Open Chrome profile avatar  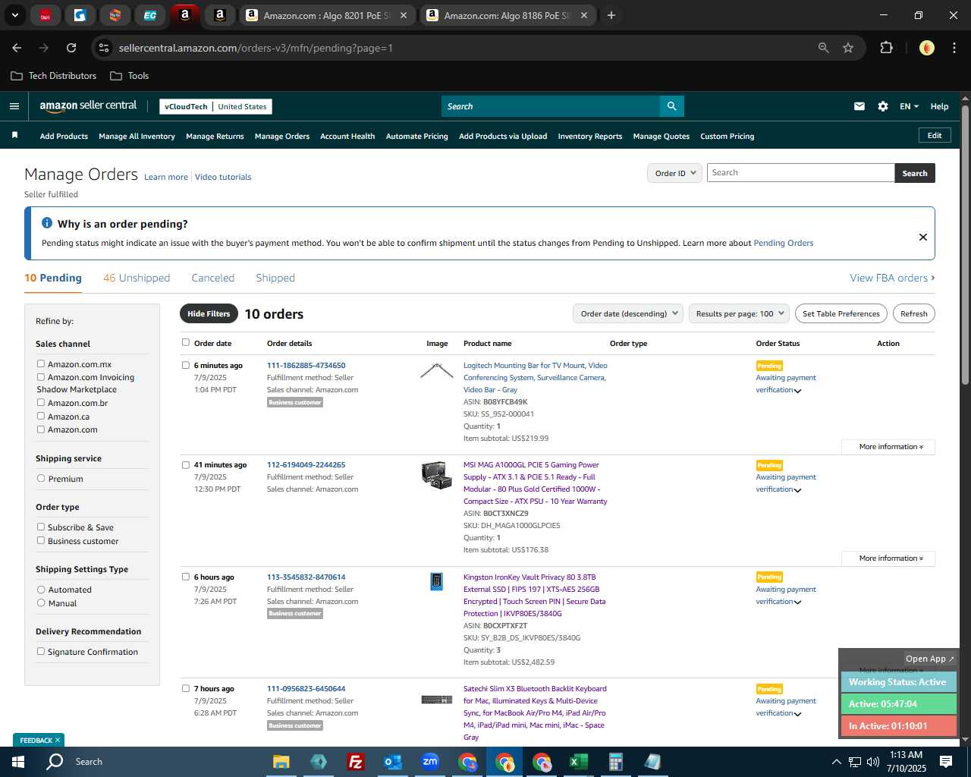[926, 48]
